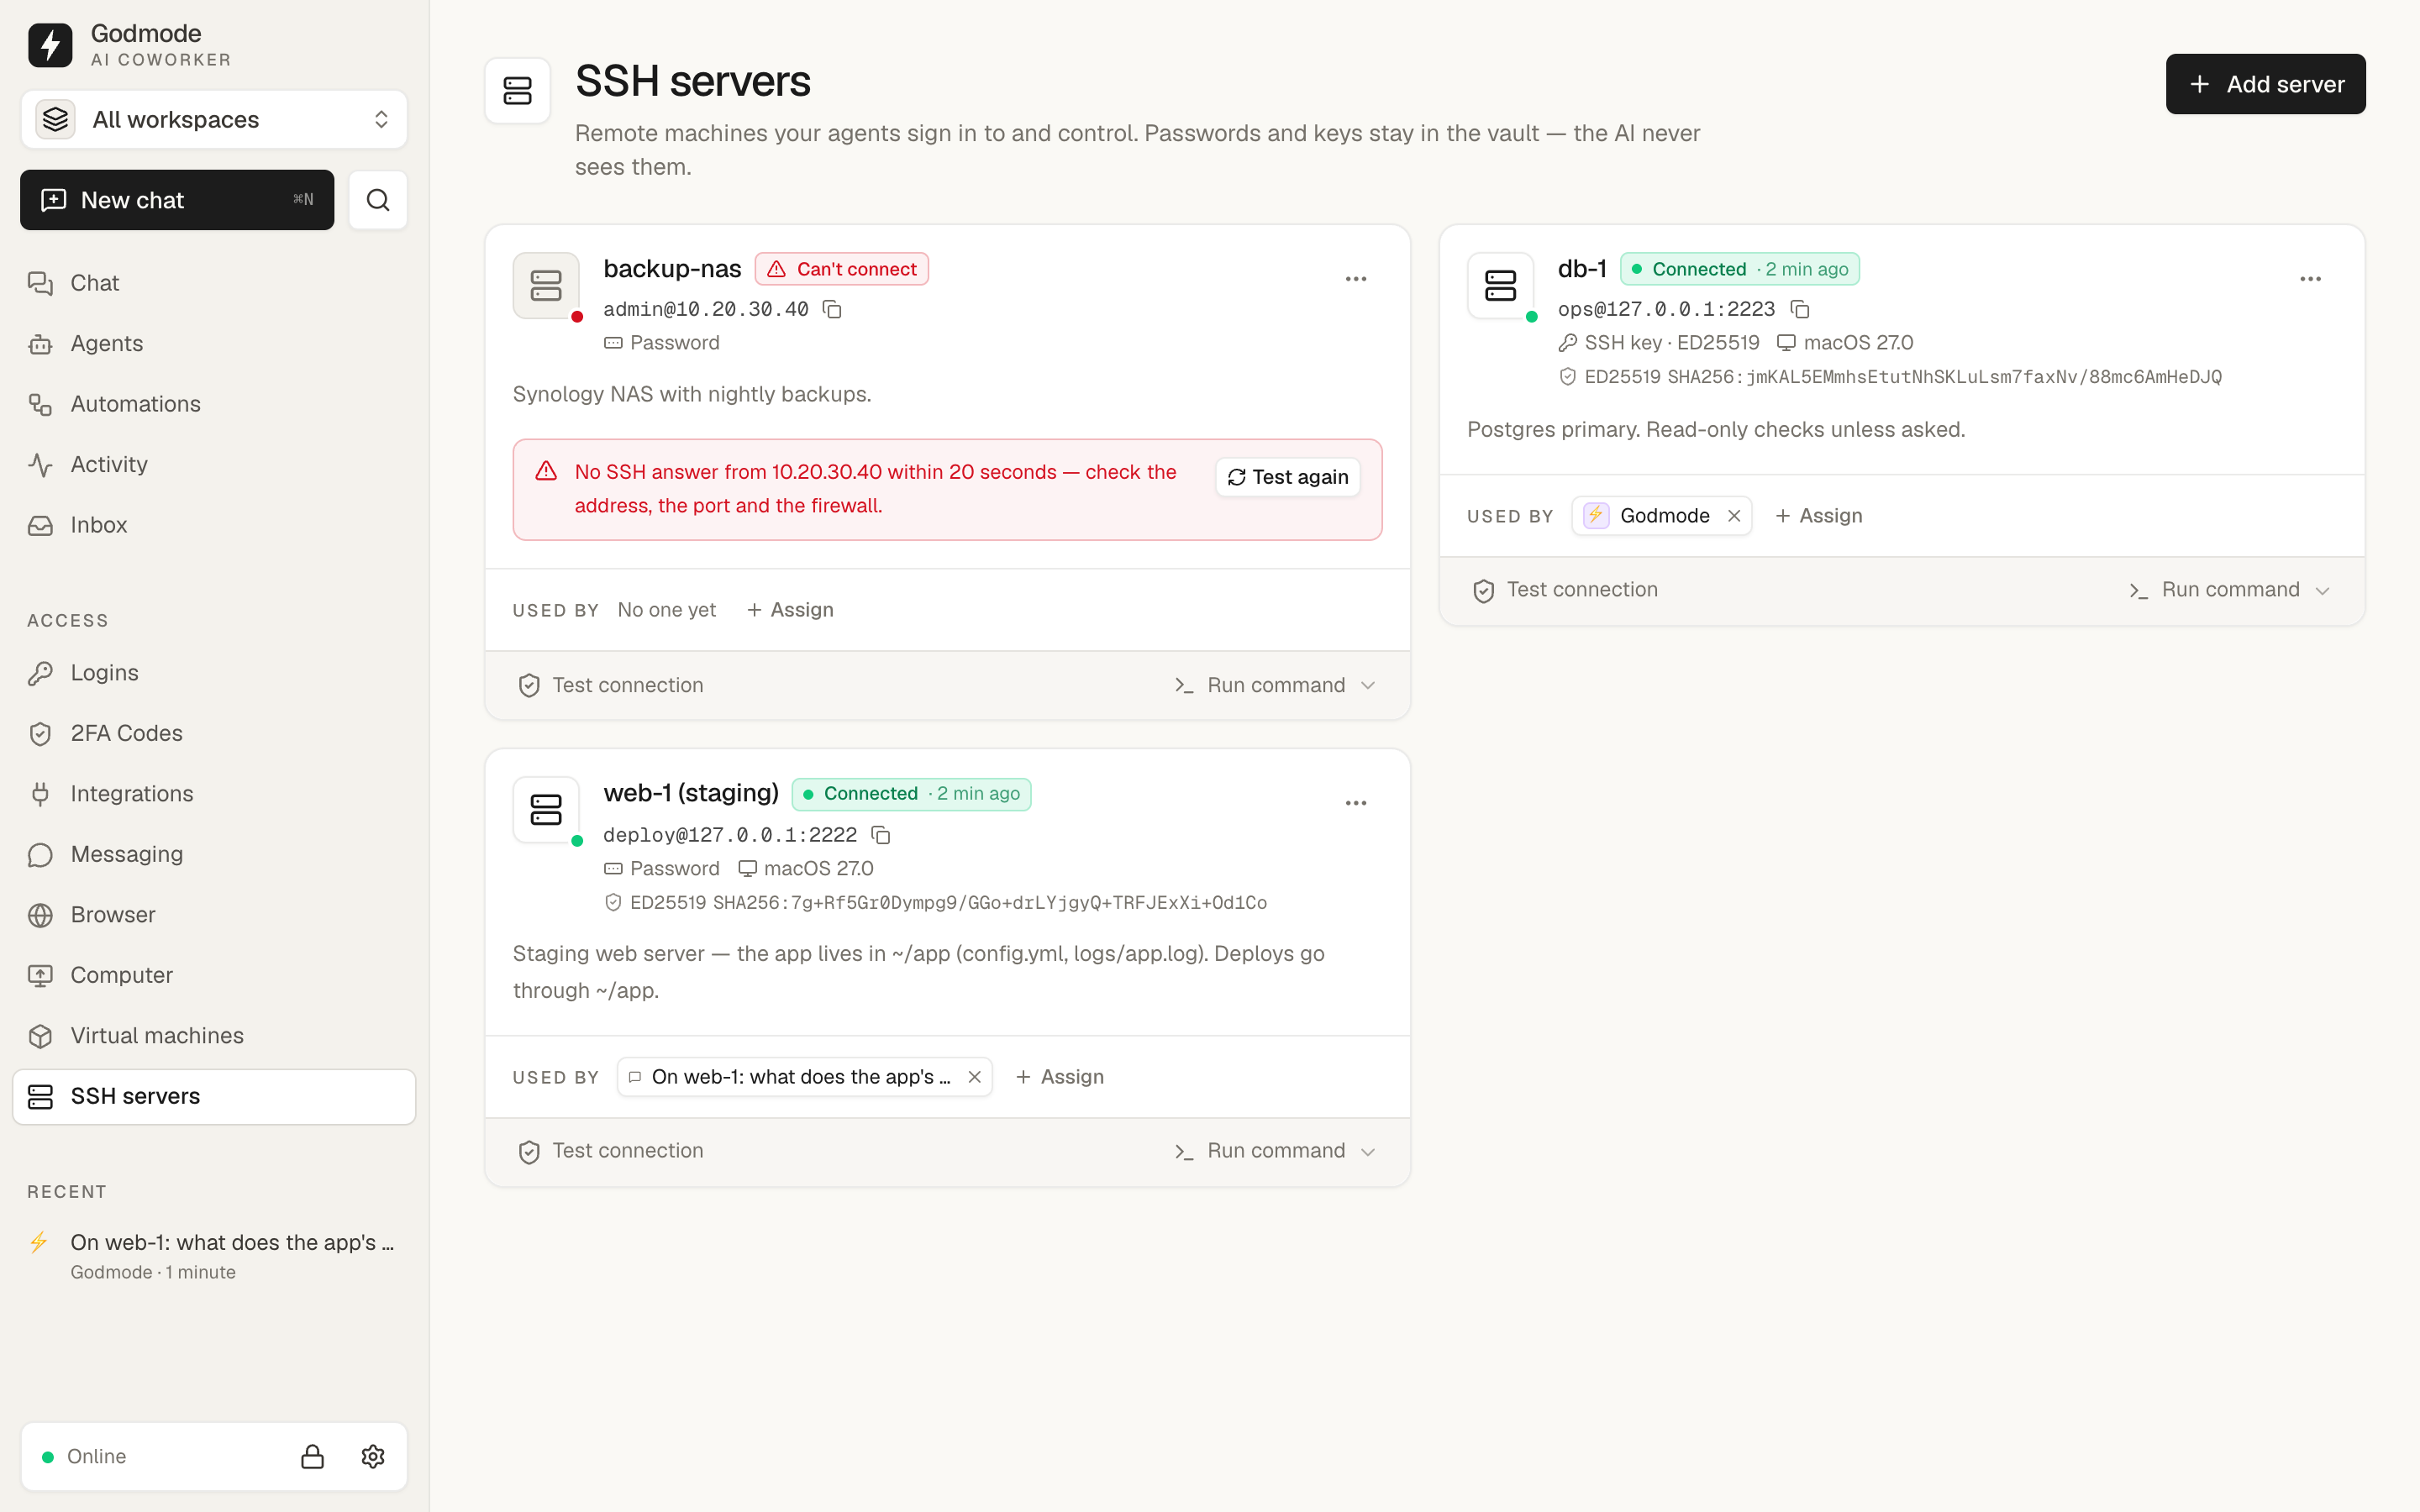The image size is (2420, 1512).
Task: Open Integrations page
Action: (x=214, y=794)
